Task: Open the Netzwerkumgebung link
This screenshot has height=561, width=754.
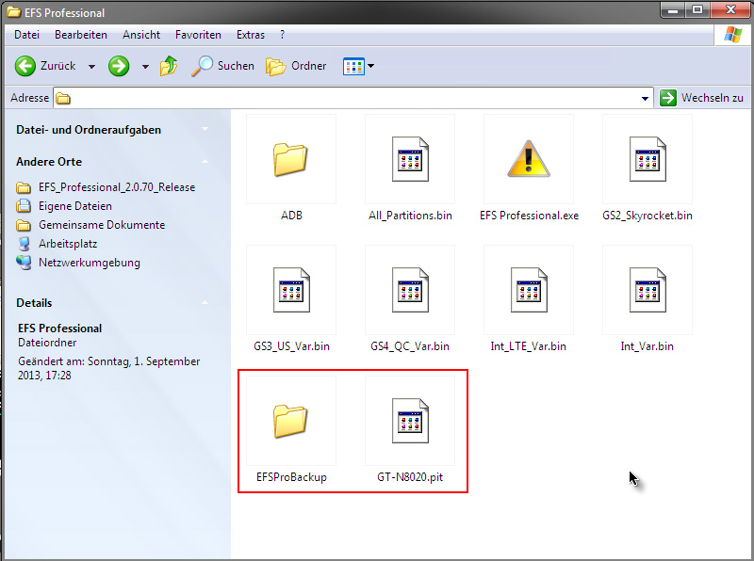Action: point(89,263)
